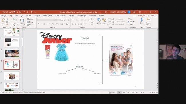Click the Şekiller shapes icon

(x=99, y=20)
